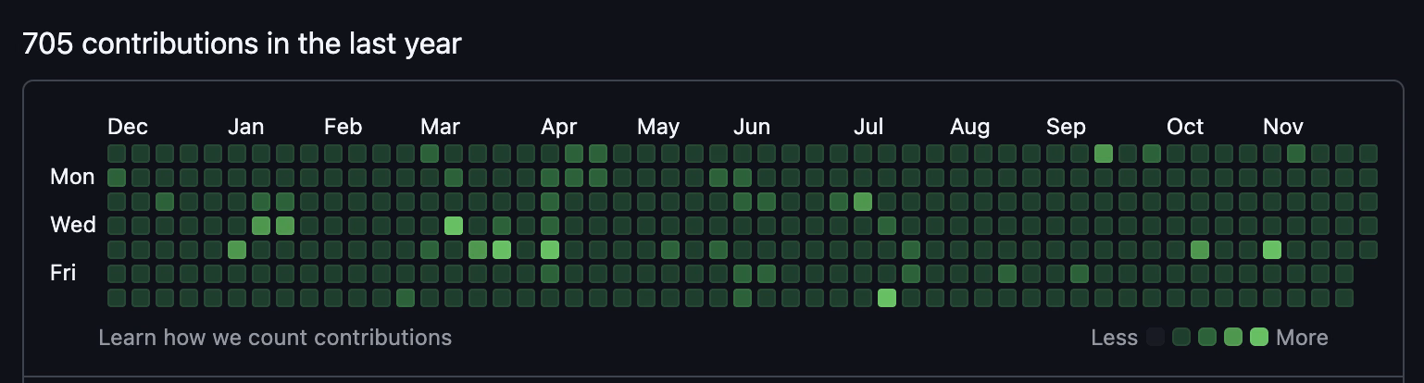This screenshot has height=383, width=1424.
Task: Click the 'Apr' month label
Action: pos(559,127)
